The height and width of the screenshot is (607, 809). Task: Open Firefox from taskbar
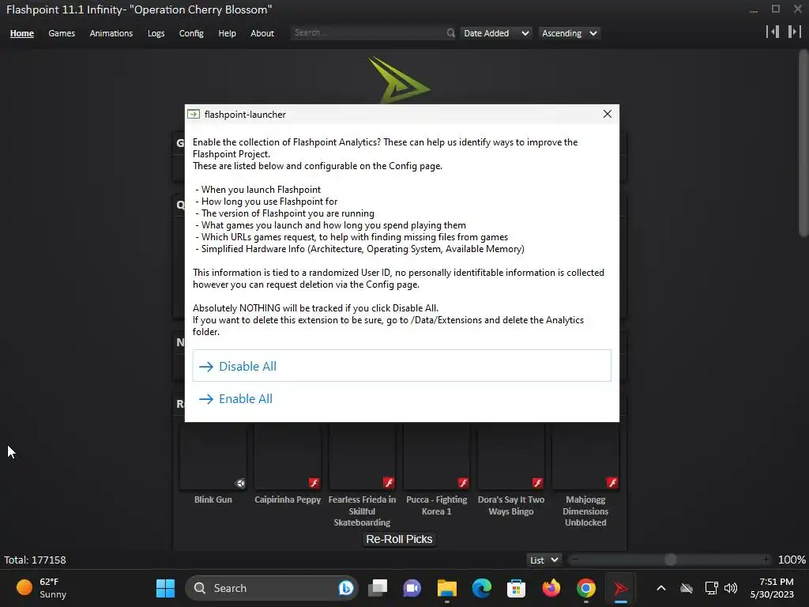(x=551, y=588)
